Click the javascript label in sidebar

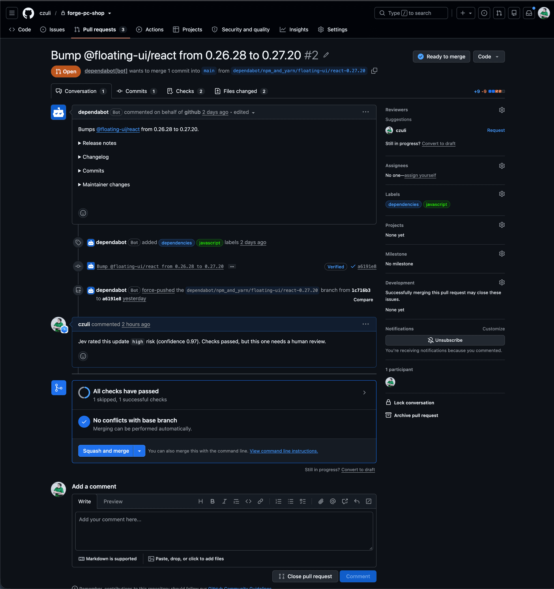[x=437, y=204]
